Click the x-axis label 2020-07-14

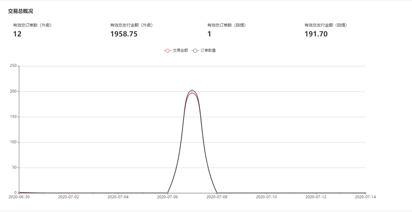365,197
